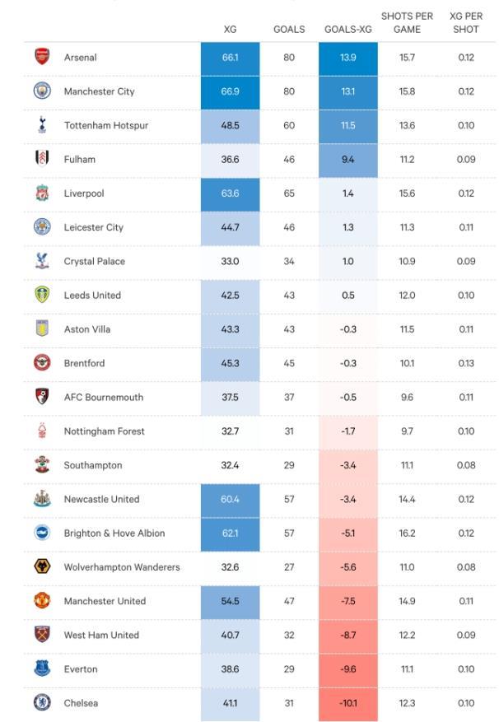
Task: Select the Liverpool crest icon
Action: click(x=42, y=193)
